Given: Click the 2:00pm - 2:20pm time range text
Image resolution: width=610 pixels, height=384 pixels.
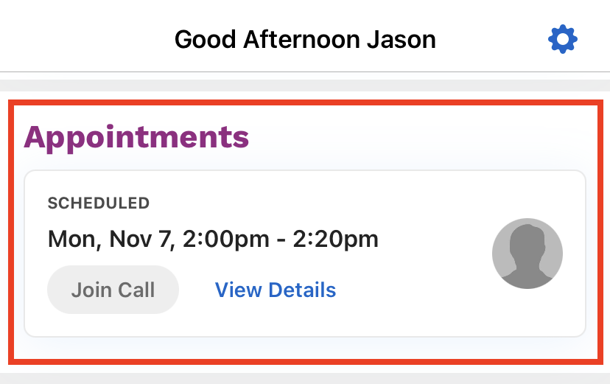Looking at the screenshot, I should tap(281, 239).
